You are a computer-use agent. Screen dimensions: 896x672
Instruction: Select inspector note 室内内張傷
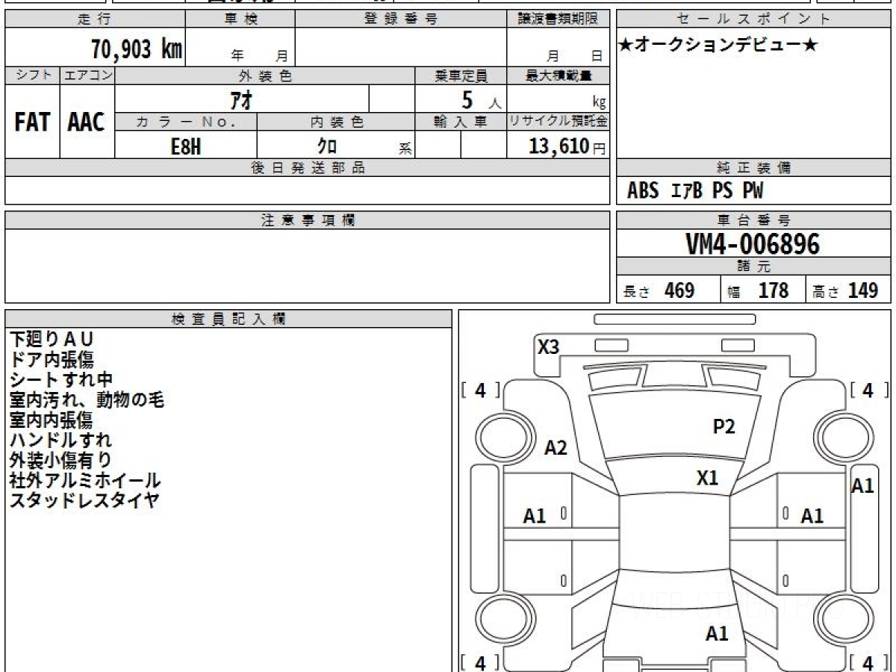(x=51, y=420)
